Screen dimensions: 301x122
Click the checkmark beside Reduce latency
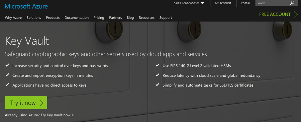click(x=158, y=75)
